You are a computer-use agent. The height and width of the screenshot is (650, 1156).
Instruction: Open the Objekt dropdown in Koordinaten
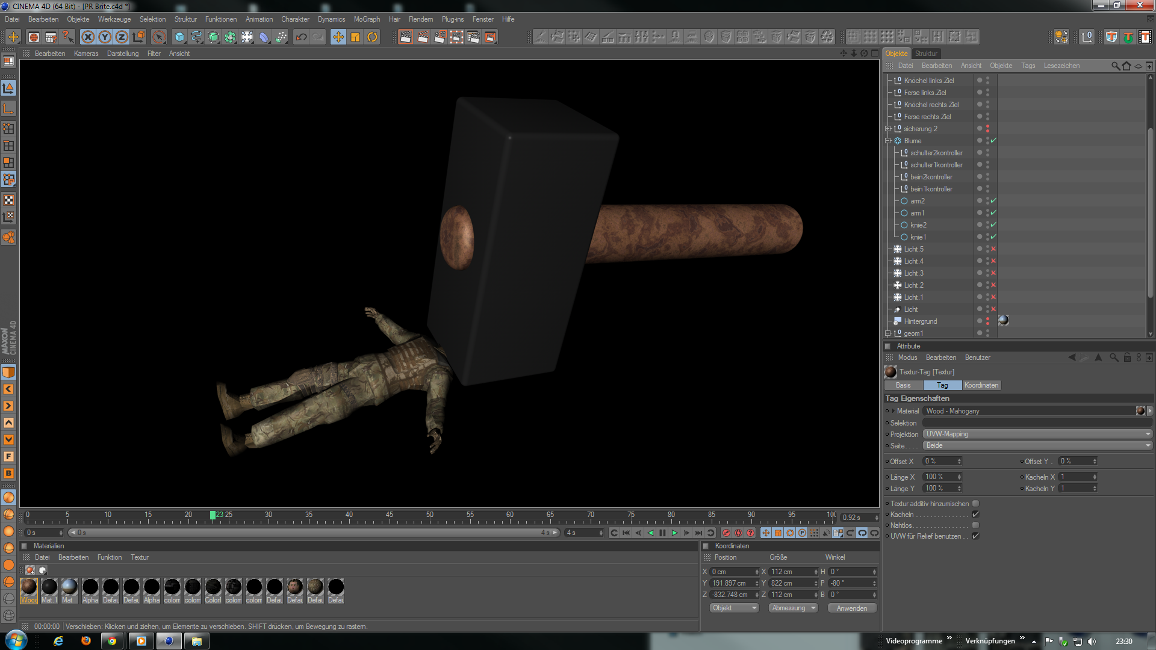(734, 608)
